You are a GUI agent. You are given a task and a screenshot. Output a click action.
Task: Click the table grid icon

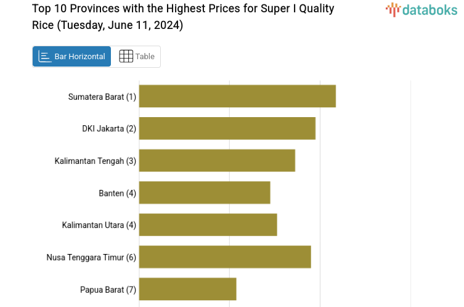(x=126, y=57)
